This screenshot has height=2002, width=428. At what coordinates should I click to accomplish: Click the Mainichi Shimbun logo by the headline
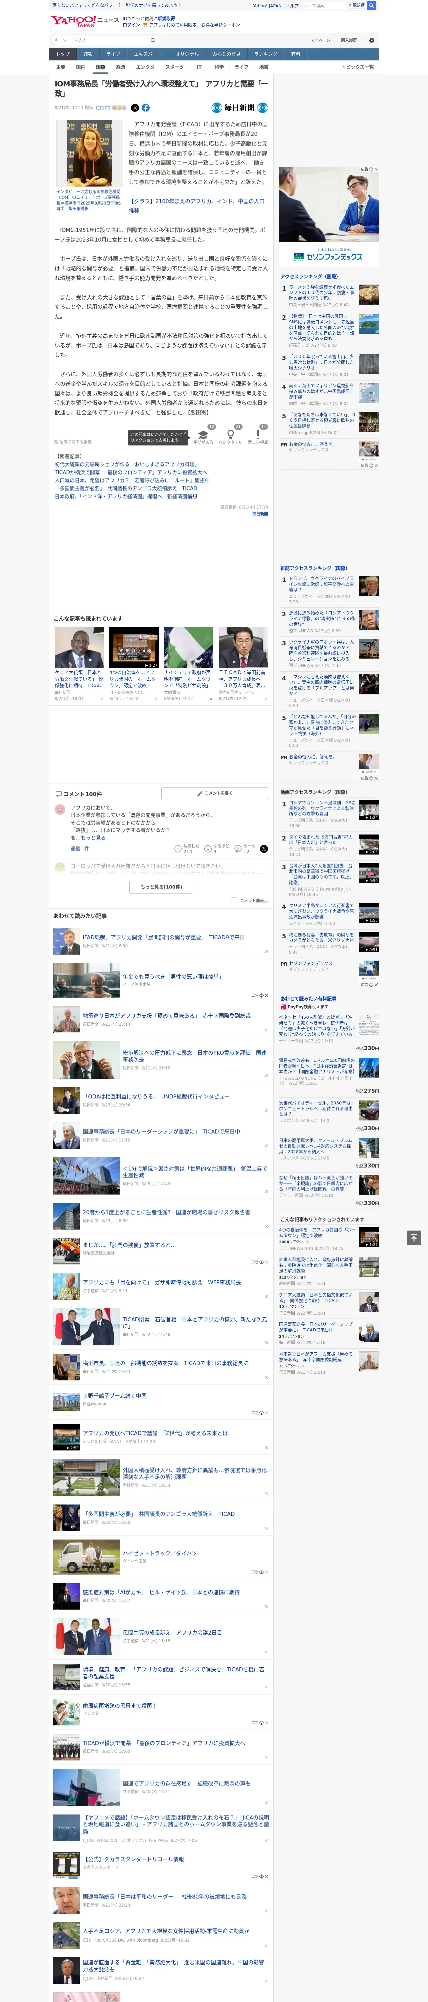pyautogui.click(x=239, y=108)
